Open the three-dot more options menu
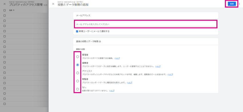Screen dimensions: 243x112 click(x=240, y=4)
